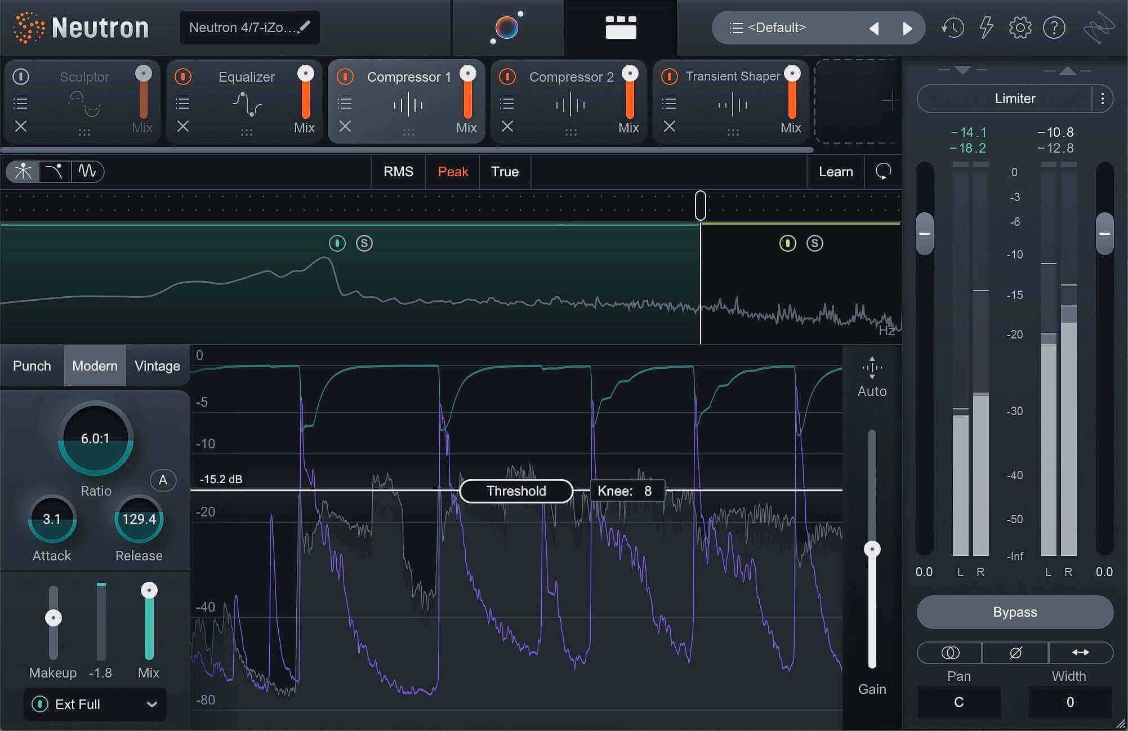The image size is (1128, 731).
Task: Select the Punch compressor mode tab
Action: click(32, 365)
